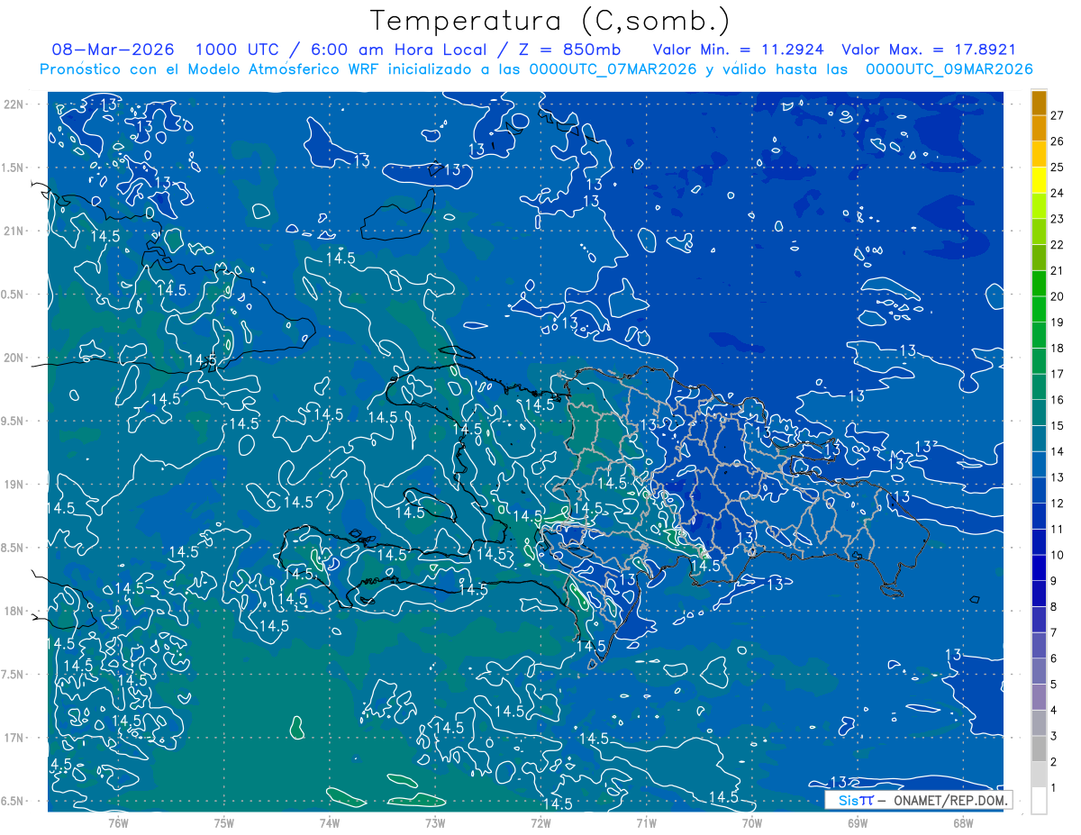Click the "75W" longitude axis label
Viewport: 1081px width, 835px height.
tap(223, 822)
